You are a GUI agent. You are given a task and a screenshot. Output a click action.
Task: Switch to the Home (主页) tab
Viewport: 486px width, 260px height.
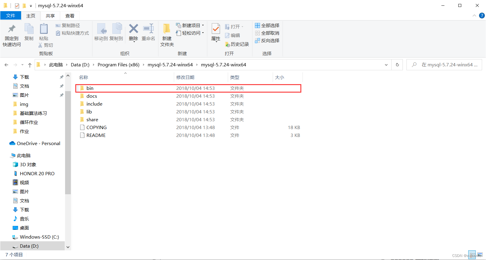[31, 16]
